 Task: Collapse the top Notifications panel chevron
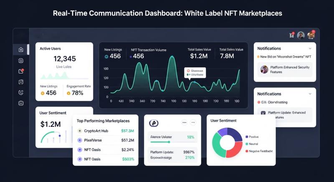(309, 48)
